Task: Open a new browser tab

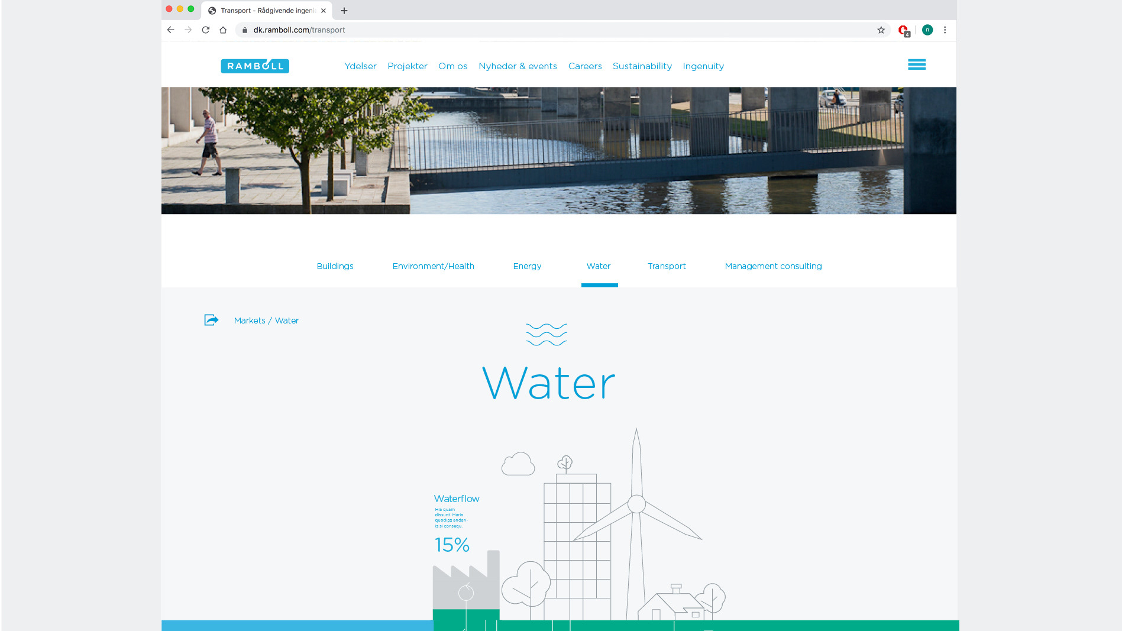Action: click(344, 11)
